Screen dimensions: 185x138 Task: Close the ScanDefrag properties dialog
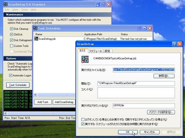(180, 44)
